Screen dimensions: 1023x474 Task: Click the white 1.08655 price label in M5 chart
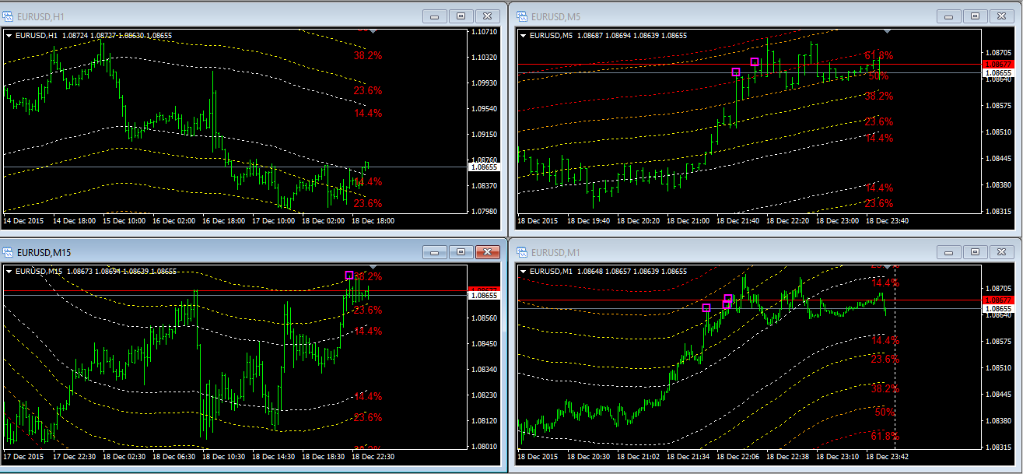(997, 72)
